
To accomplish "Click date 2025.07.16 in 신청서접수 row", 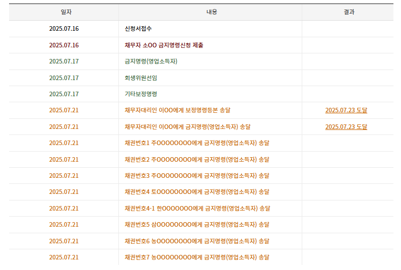I will coord(64,29).
